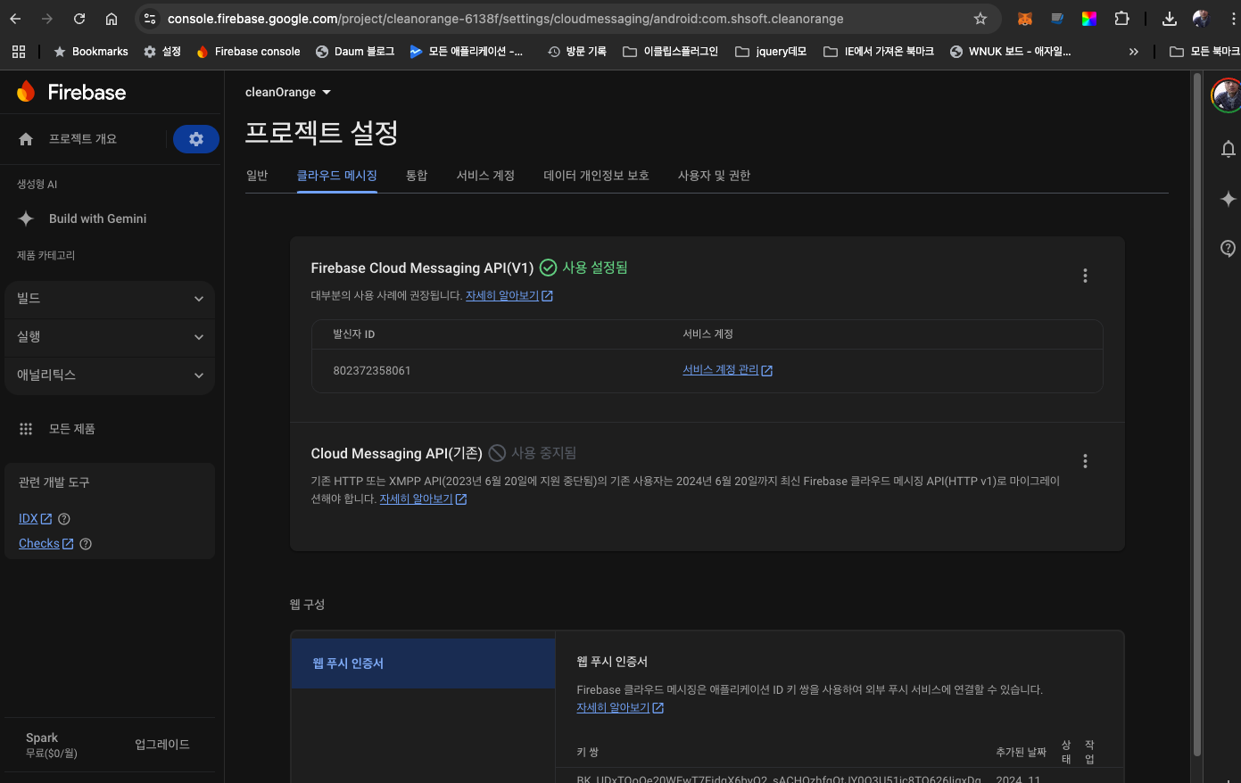Show more bookmarks chevron
1241x783 pixels.
[1134, 52]
